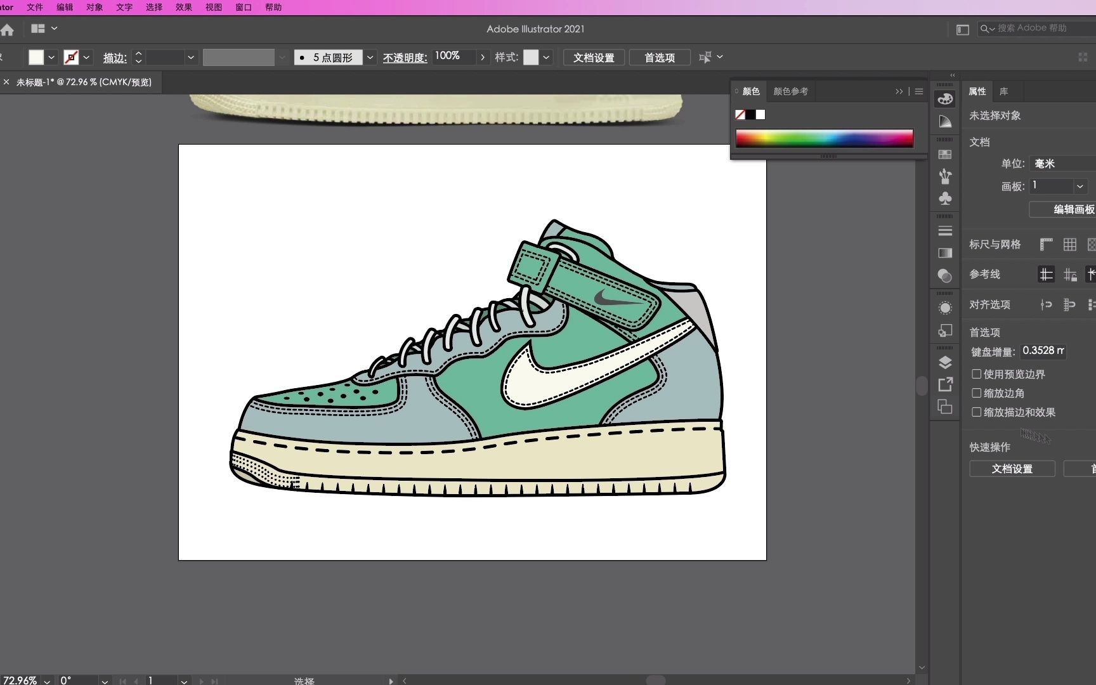Open the 窗口 menu
The height and width of the screenshot is (685, 1096).
coord(244,8)
